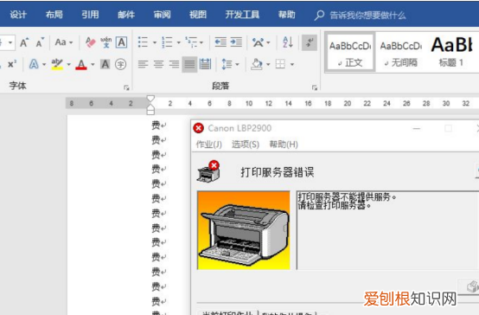
Task: Click the printer error status icon
Action: (x=208, y=171)
